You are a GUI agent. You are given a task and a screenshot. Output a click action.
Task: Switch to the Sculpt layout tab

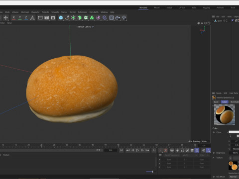pyautogui.click(x=169, y=7)
